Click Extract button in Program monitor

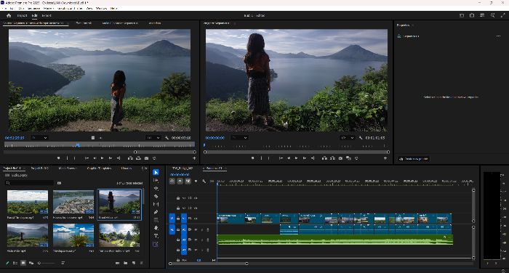pyautogui.click(x=332, y=158)
